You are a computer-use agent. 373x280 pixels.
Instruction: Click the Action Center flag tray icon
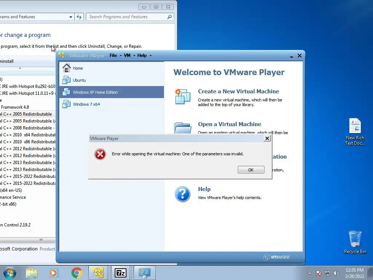coord(319,273)
